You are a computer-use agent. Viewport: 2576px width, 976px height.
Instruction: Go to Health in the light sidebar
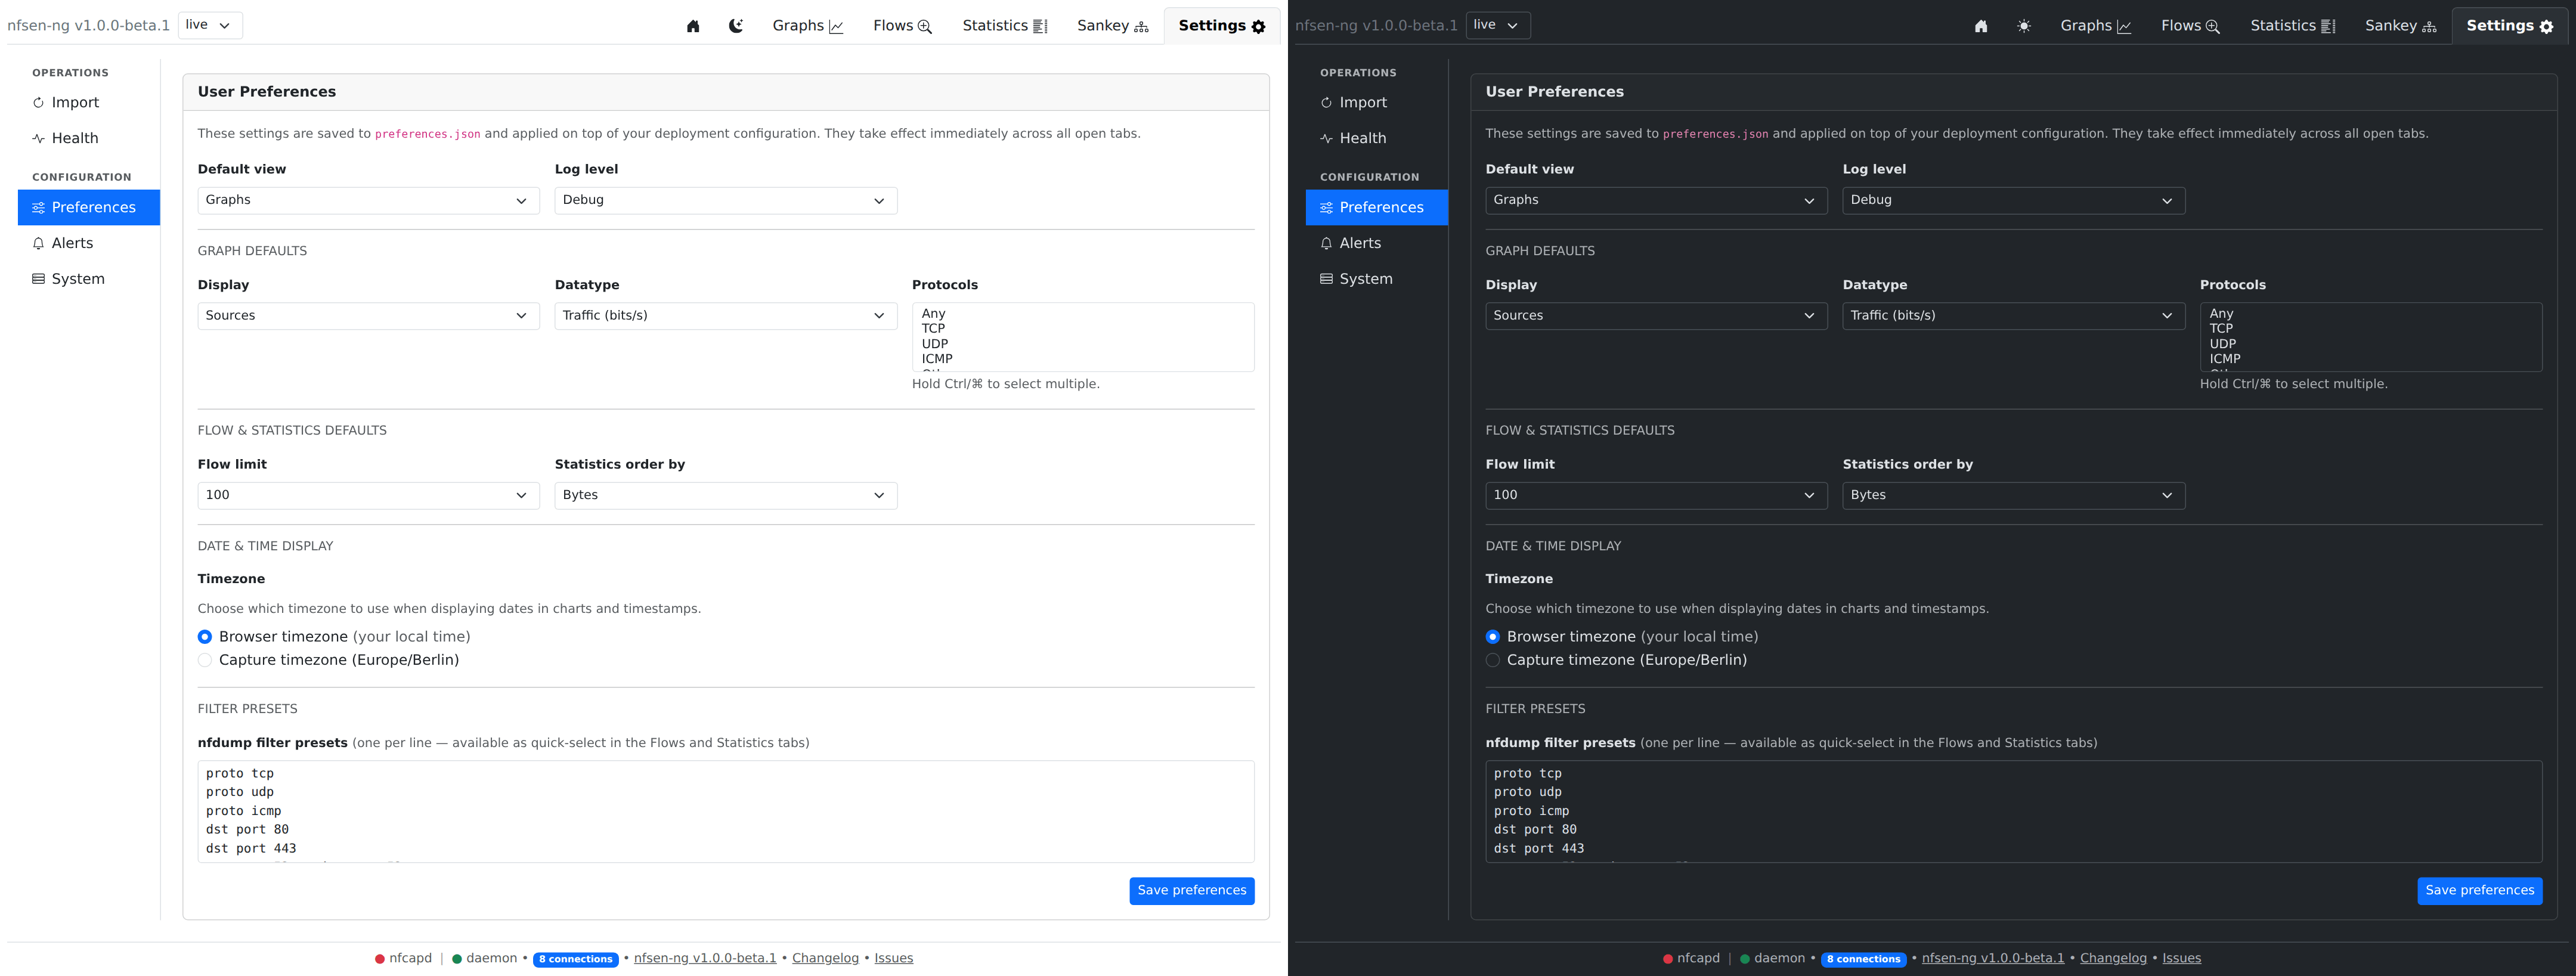pos(89,139)
